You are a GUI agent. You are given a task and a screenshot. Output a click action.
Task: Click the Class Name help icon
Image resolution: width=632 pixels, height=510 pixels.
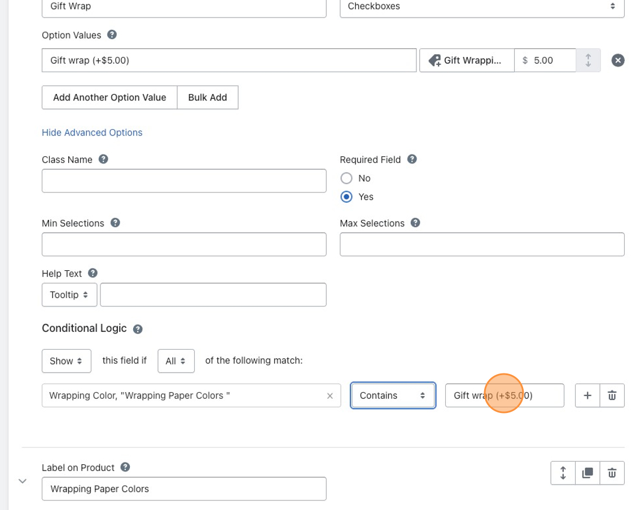(103, 160)
